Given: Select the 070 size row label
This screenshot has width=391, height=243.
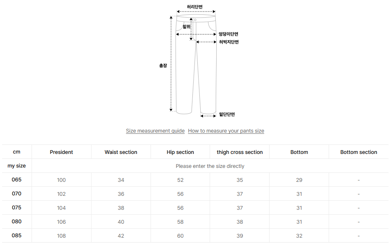Looking at the screenshot, I should [16, 194].
